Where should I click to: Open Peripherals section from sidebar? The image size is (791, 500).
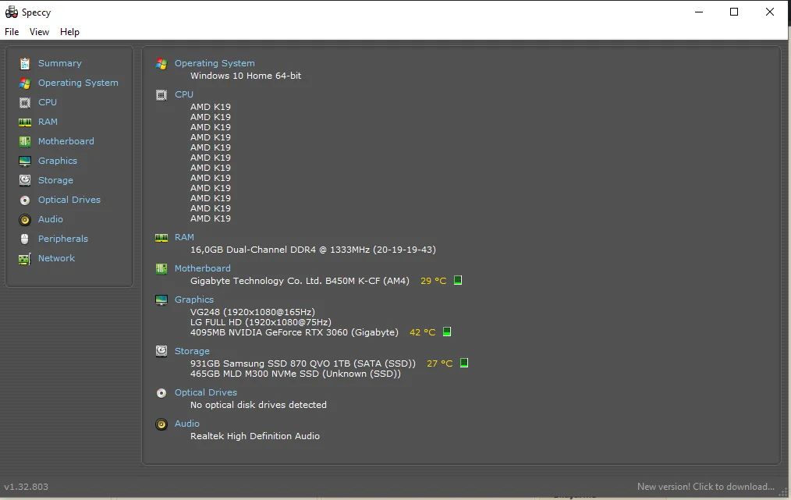(x=63, y=239)
